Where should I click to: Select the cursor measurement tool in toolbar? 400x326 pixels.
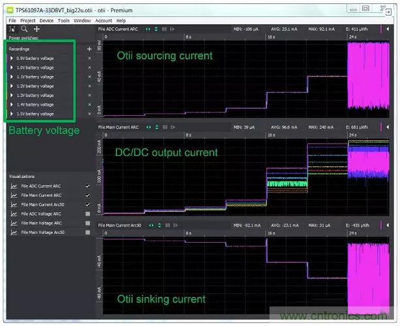(12, 29)
